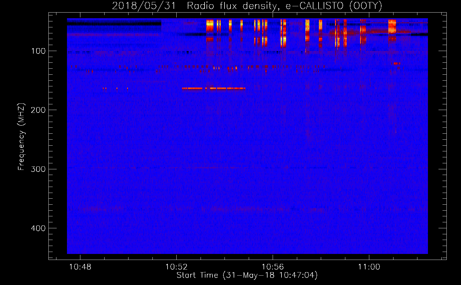
Task: Click the 300 frequency tick label
Action: (x=38, y=169)
